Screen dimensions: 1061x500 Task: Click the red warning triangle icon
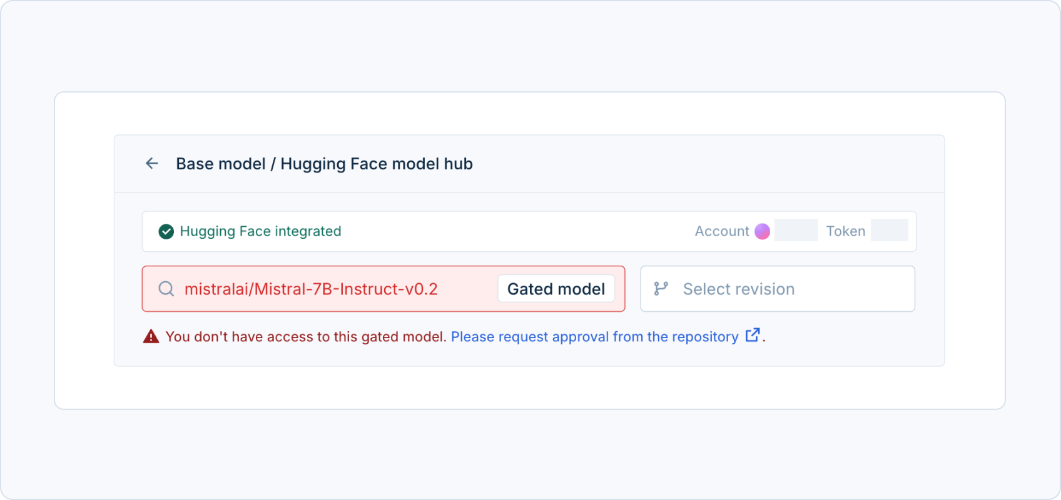click(151, 336)
